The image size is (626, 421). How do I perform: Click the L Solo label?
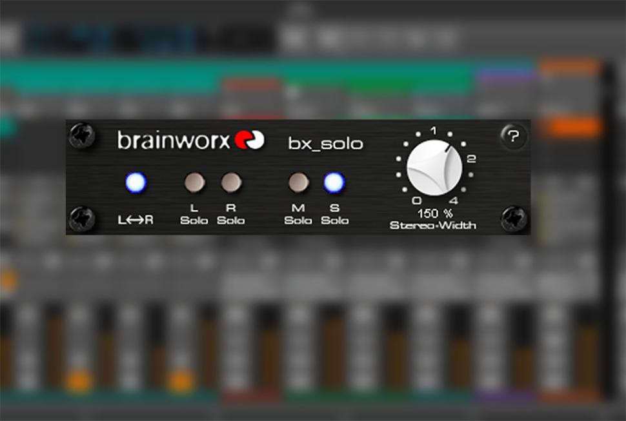tap(194, 214)
